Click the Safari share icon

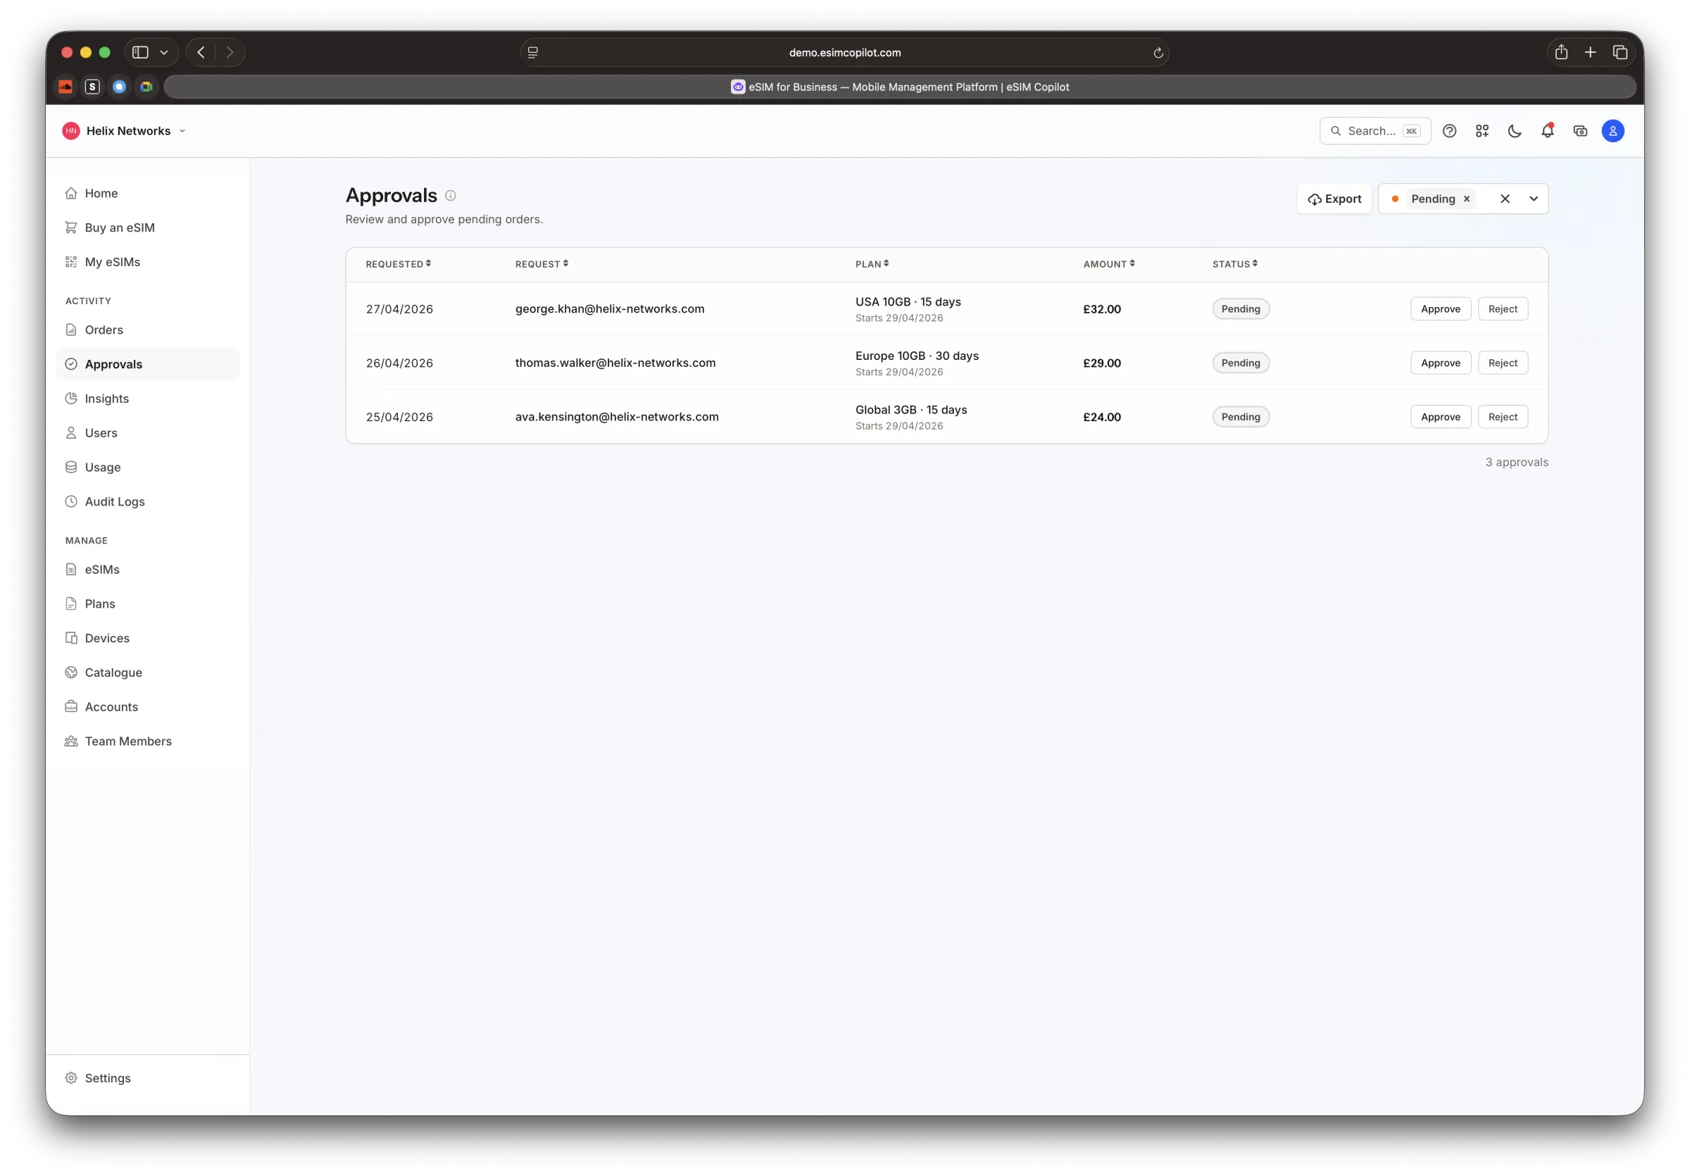pos(1560,52)
